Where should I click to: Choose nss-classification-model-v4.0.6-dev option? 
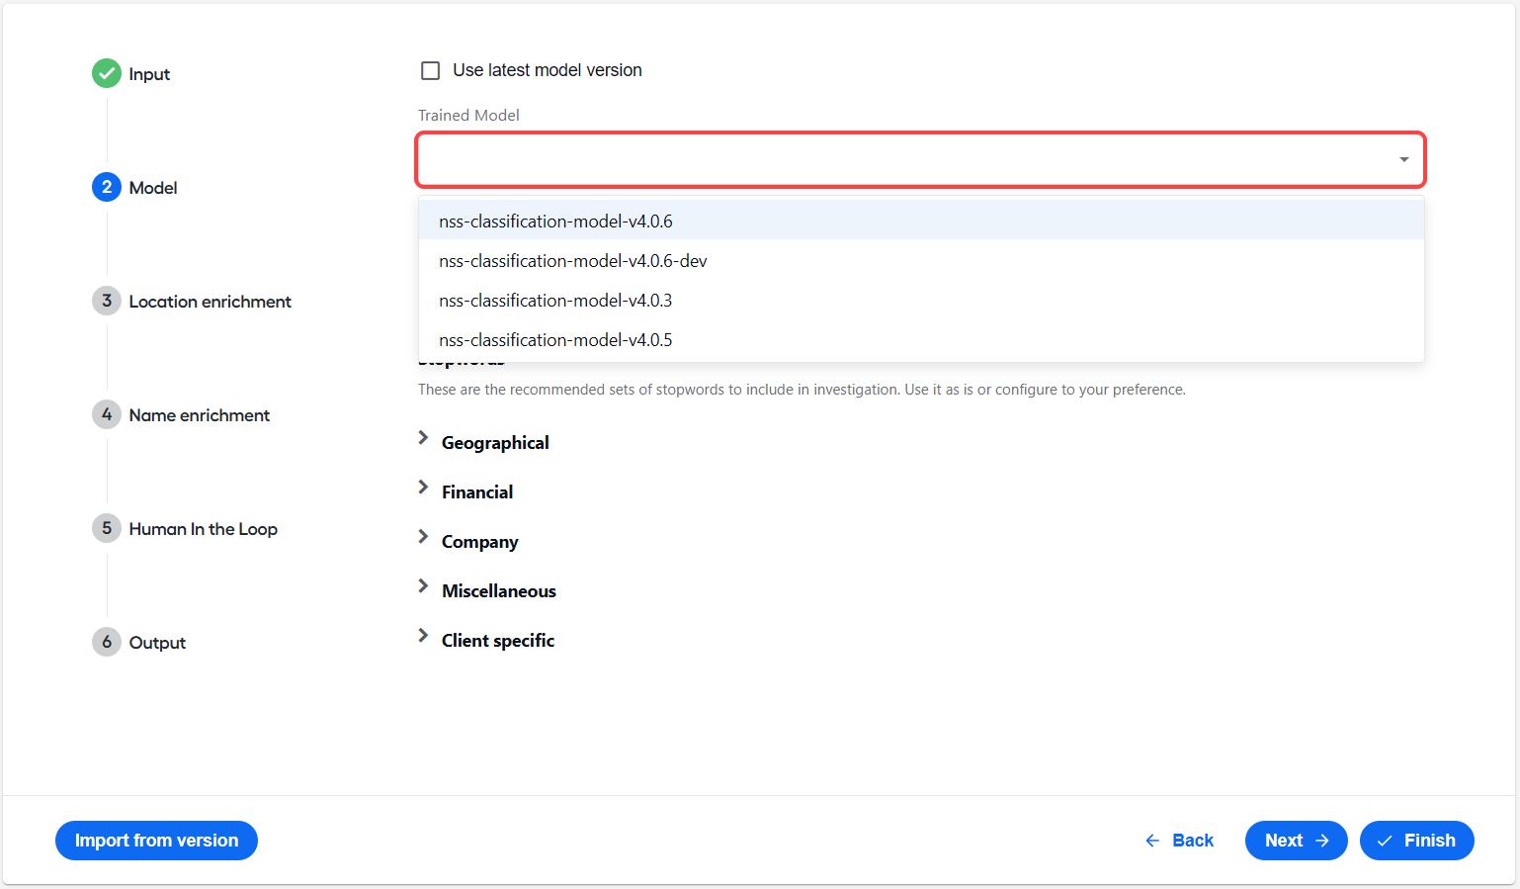pos(921,260)
